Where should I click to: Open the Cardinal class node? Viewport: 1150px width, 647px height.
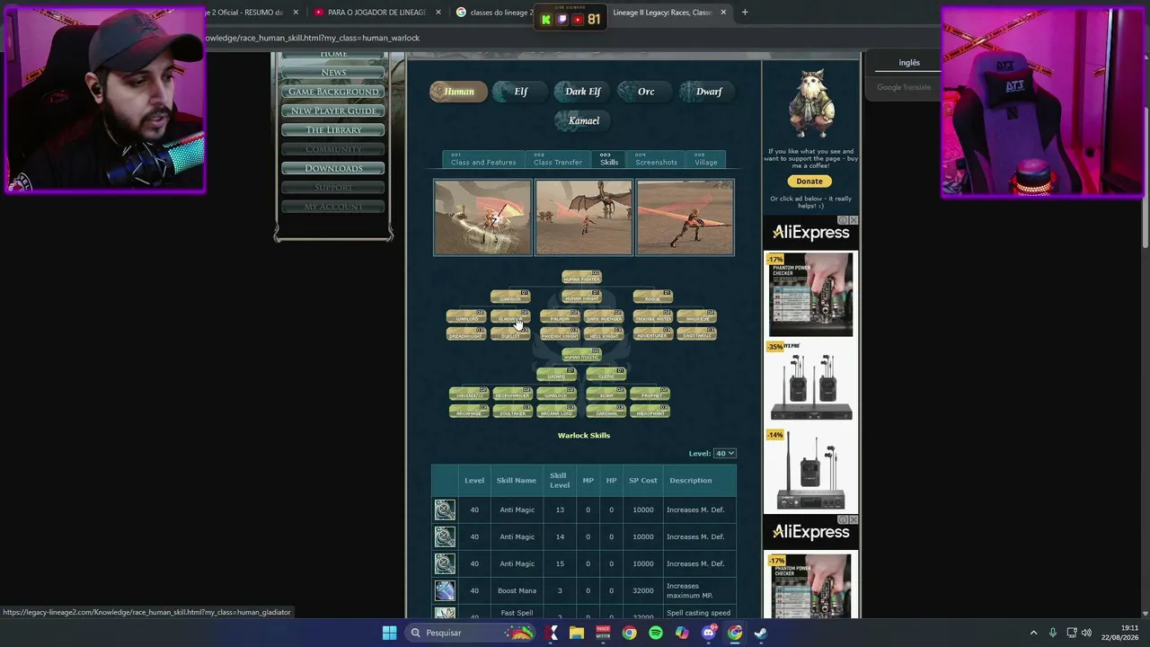tap(606, 411)
